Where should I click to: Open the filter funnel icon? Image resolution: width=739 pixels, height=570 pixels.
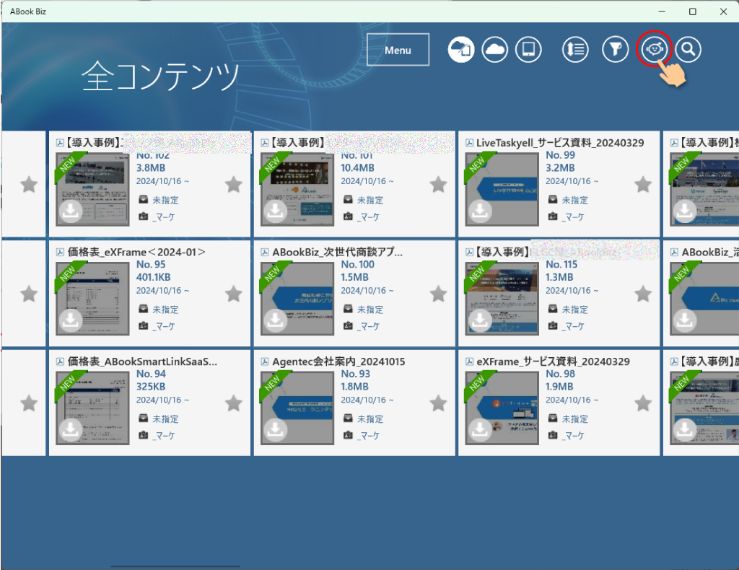click(x=615, y=49)
